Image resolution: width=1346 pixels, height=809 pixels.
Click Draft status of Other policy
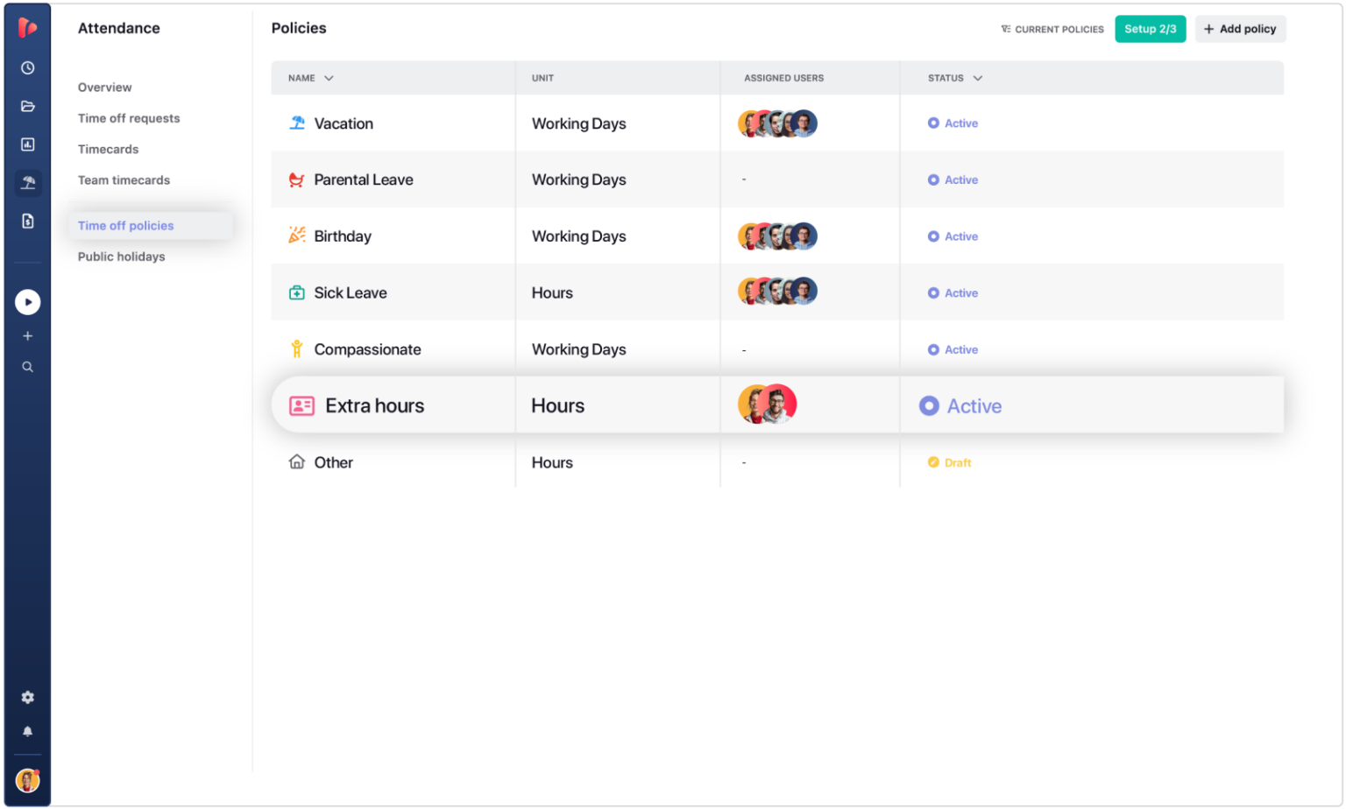pyautogui.click(x=950, y=462)
